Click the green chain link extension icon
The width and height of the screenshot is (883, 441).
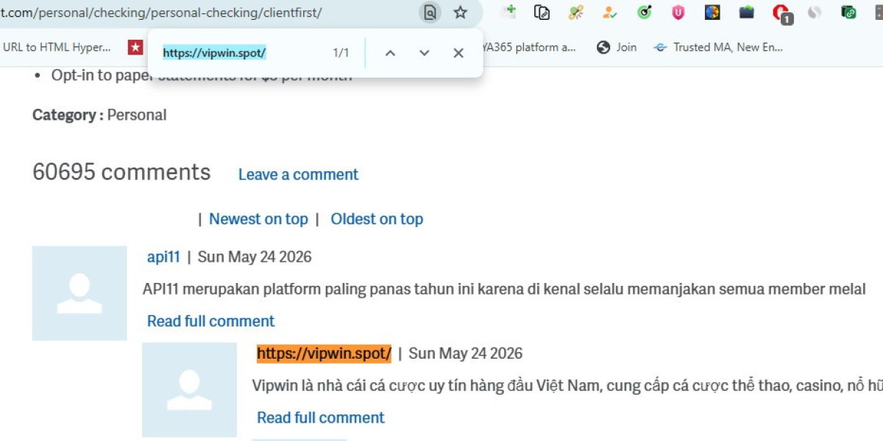[848, 12]
